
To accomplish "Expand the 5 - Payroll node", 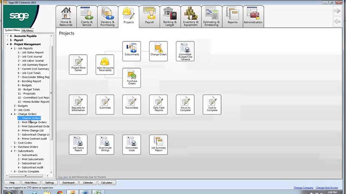I will (8, 40).
